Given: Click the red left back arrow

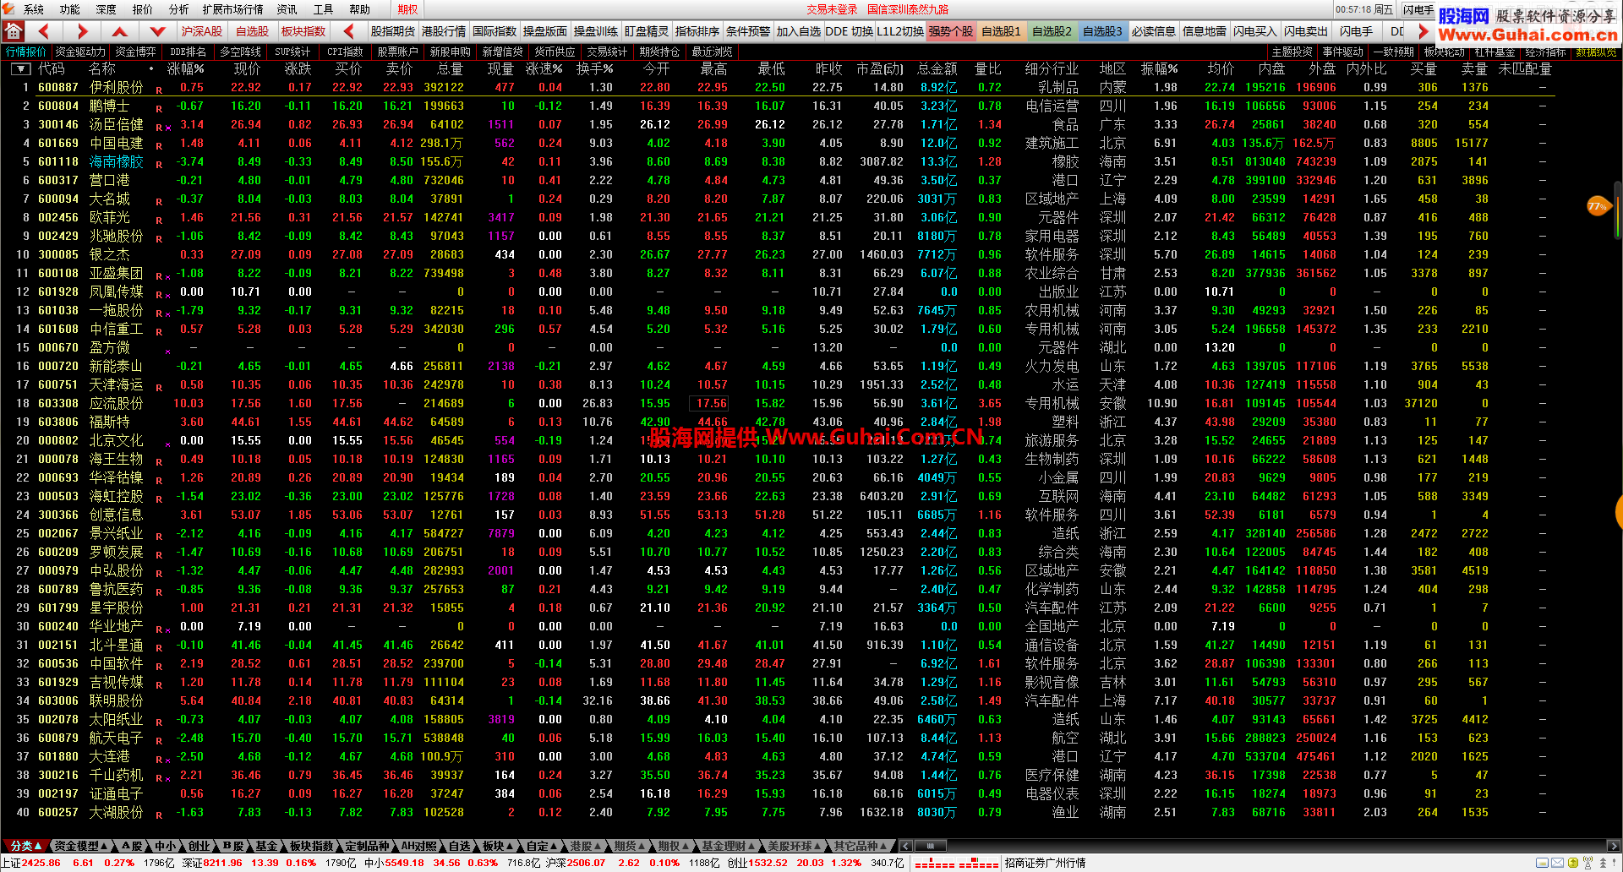Looking at the screenshot, I should tap(44, 31).
